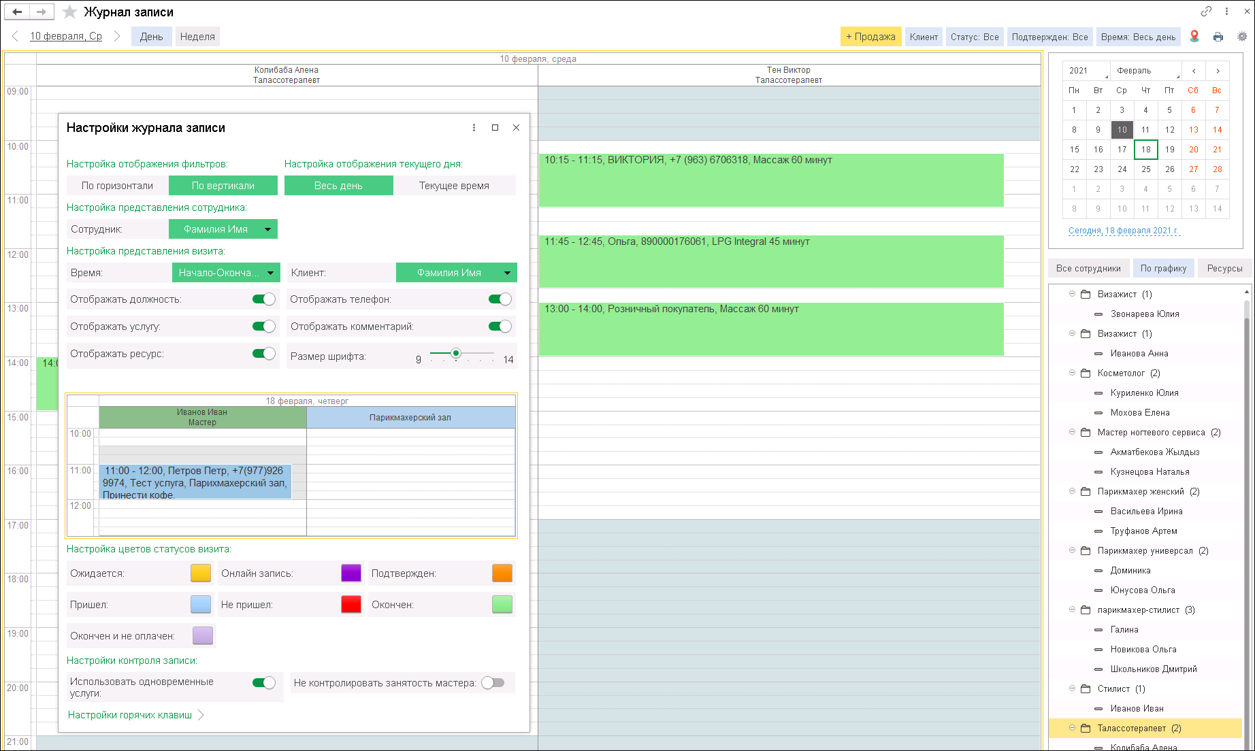Pick color for 'Не пришел' status
The image size is (1255, 751).
(351, 604)
